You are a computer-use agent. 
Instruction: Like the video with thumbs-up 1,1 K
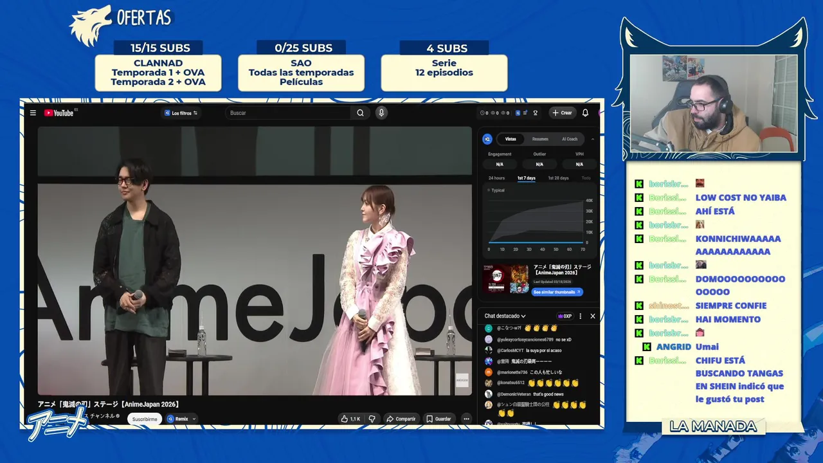pyautogui.click(x=350, y=419)
